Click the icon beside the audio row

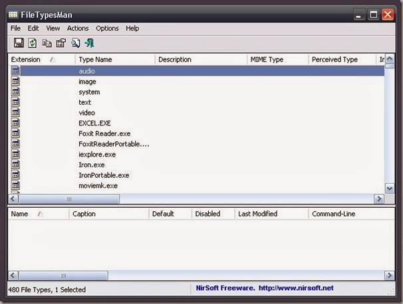click(x=15, y=70)
